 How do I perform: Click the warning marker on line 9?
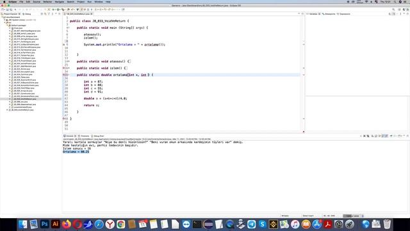(63, 44)
